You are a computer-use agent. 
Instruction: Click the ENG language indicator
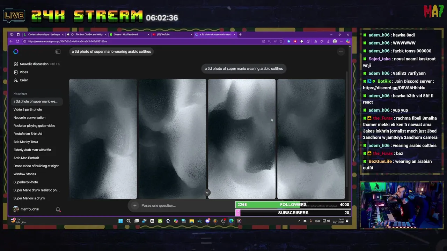(317, 221)
